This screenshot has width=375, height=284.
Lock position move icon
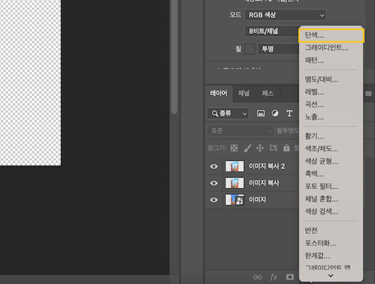click(260, 148)
